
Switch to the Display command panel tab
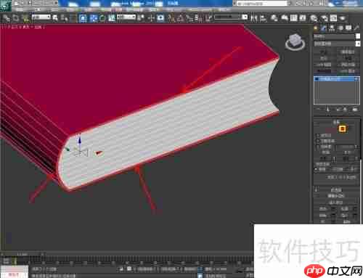(348, 28)
